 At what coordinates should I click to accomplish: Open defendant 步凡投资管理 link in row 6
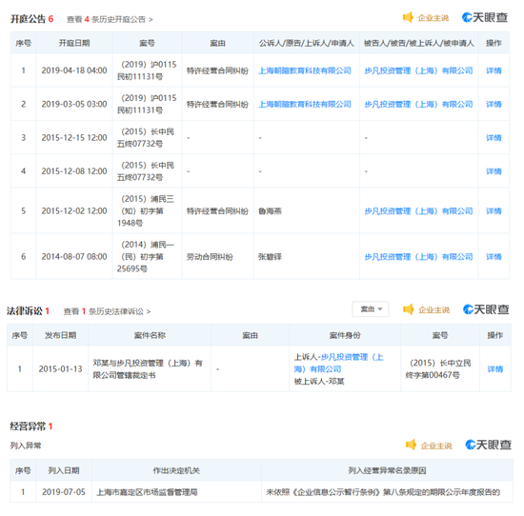[x=418, y=257]
